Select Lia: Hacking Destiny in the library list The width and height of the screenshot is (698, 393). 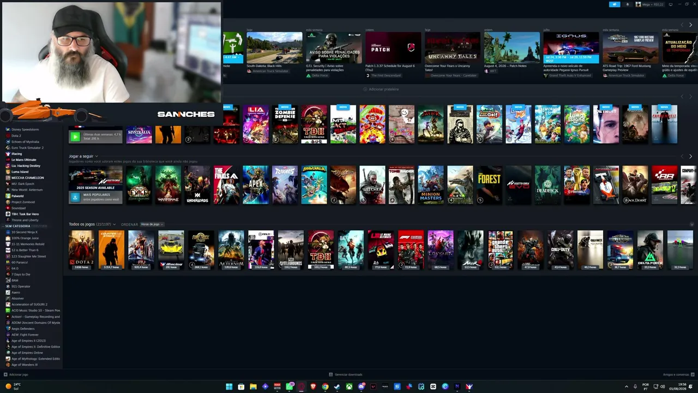[26, 165]
